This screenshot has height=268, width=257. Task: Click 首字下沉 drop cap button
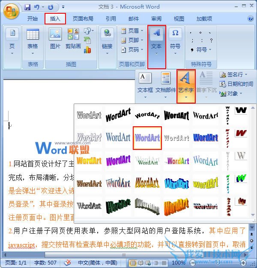click(x=206, y=85)
